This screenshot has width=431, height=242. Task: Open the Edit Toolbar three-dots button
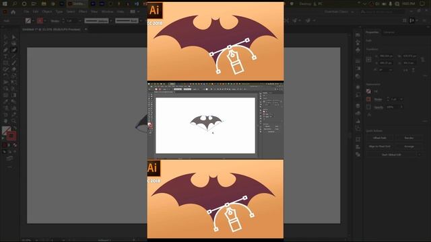(x=9, y=167)
